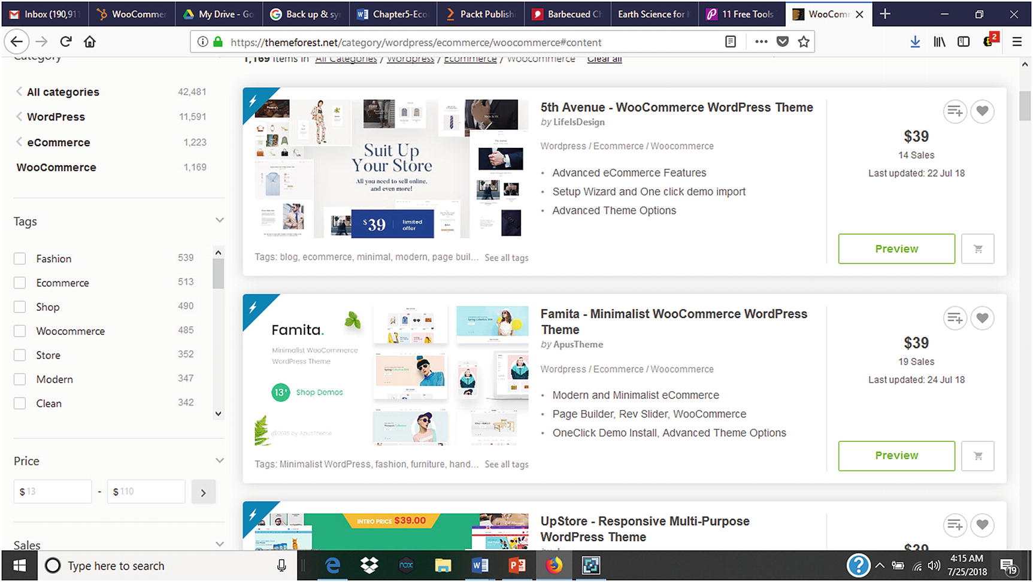1033x582 pixels.
Task: Open File Explorer from taskbar
Action: pyautogui.click(x=443, y=566)
